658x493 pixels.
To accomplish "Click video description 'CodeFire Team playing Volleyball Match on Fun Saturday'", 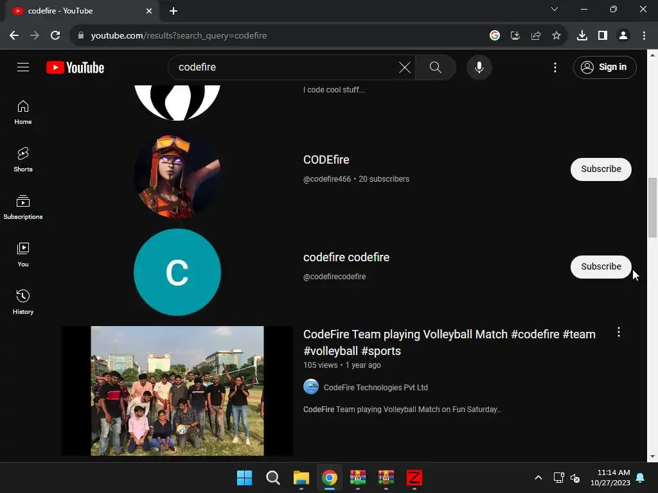I will [x=402, y=410].
